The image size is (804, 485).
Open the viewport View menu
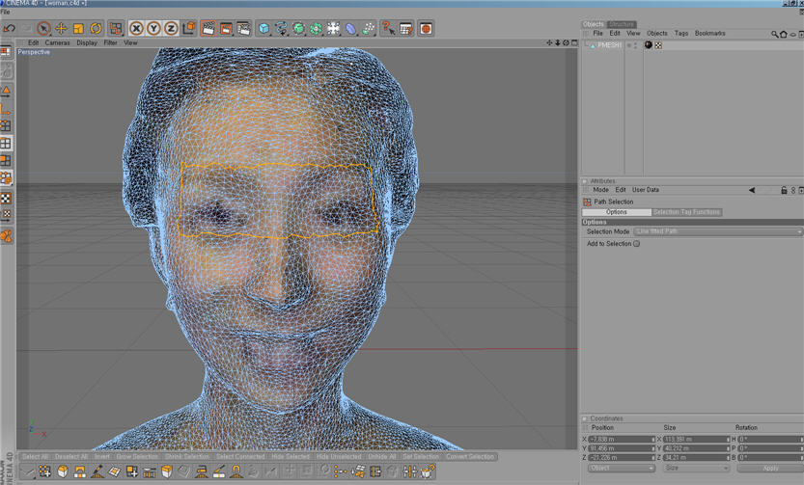click(x=130, y=43)
